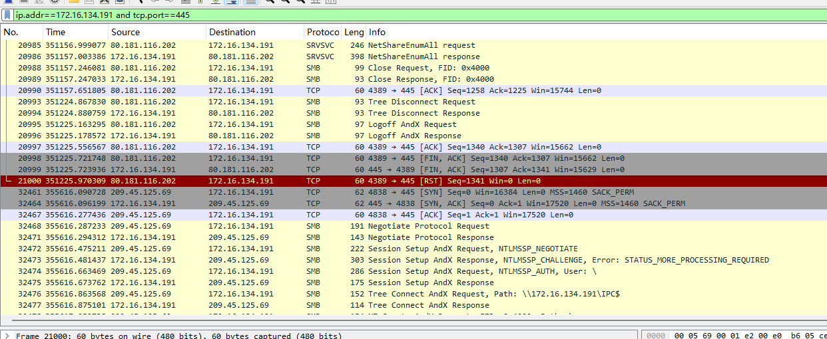Select FIN, ACK packet 20999 from port 445

(x=413, y=169)
